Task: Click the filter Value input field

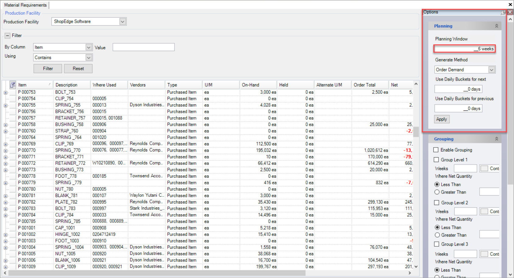Action: (x=144, y=47)
